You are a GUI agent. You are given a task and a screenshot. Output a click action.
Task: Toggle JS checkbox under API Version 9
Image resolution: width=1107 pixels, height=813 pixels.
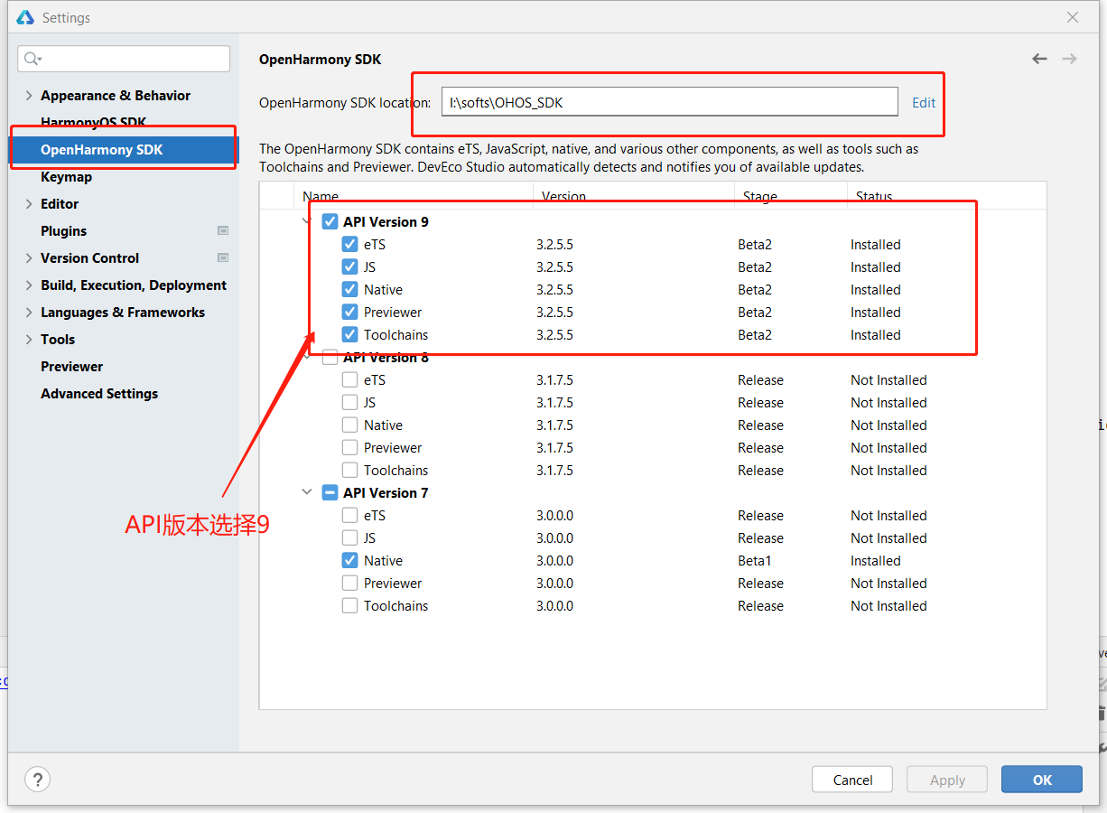[349, 267]
